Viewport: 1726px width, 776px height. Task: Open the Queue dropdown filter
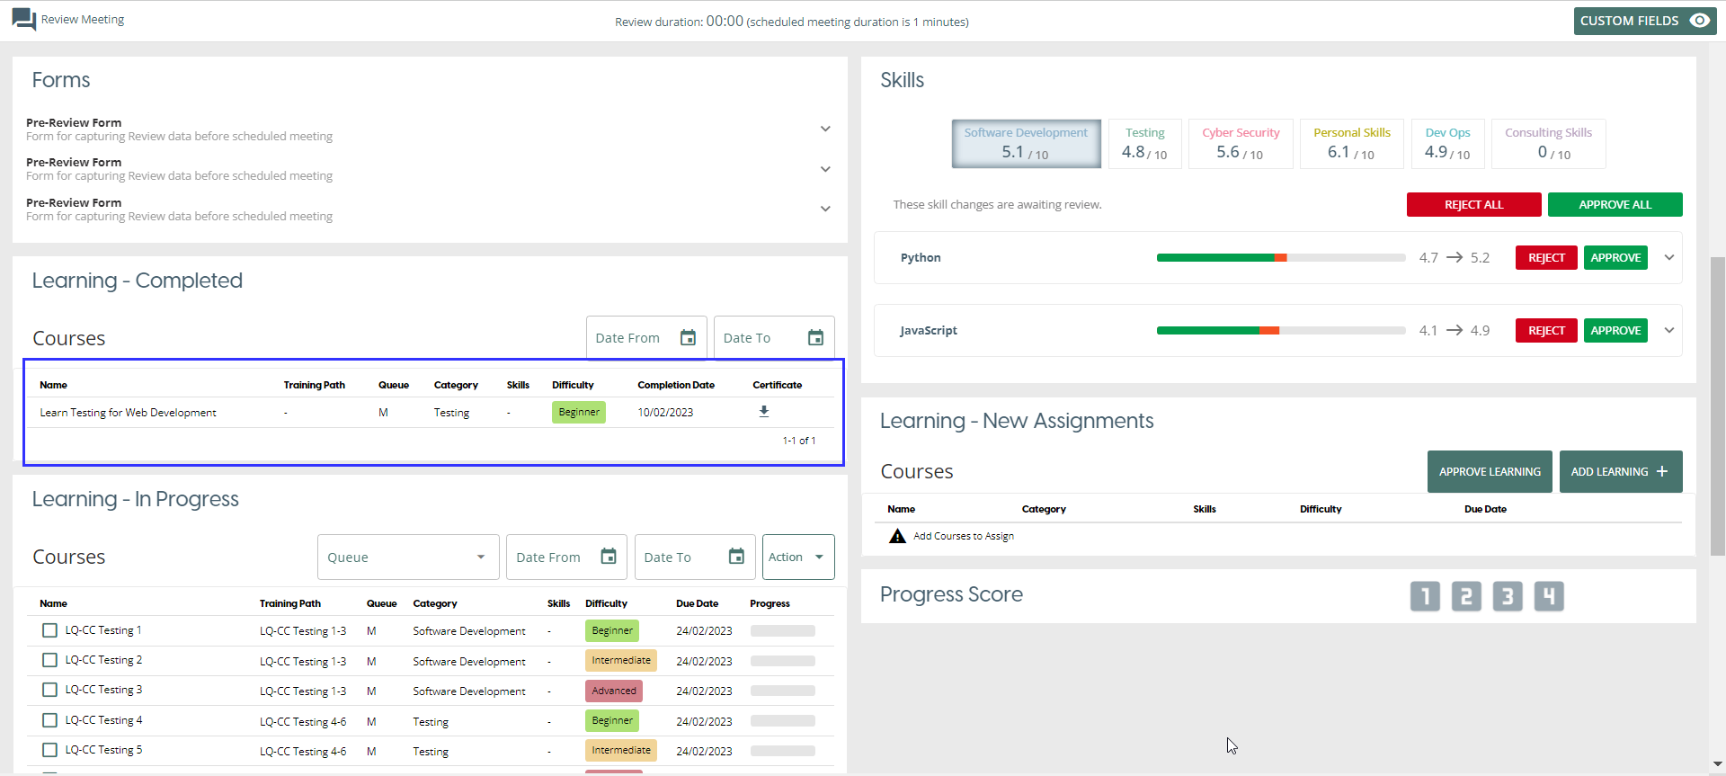coord(407,557)
